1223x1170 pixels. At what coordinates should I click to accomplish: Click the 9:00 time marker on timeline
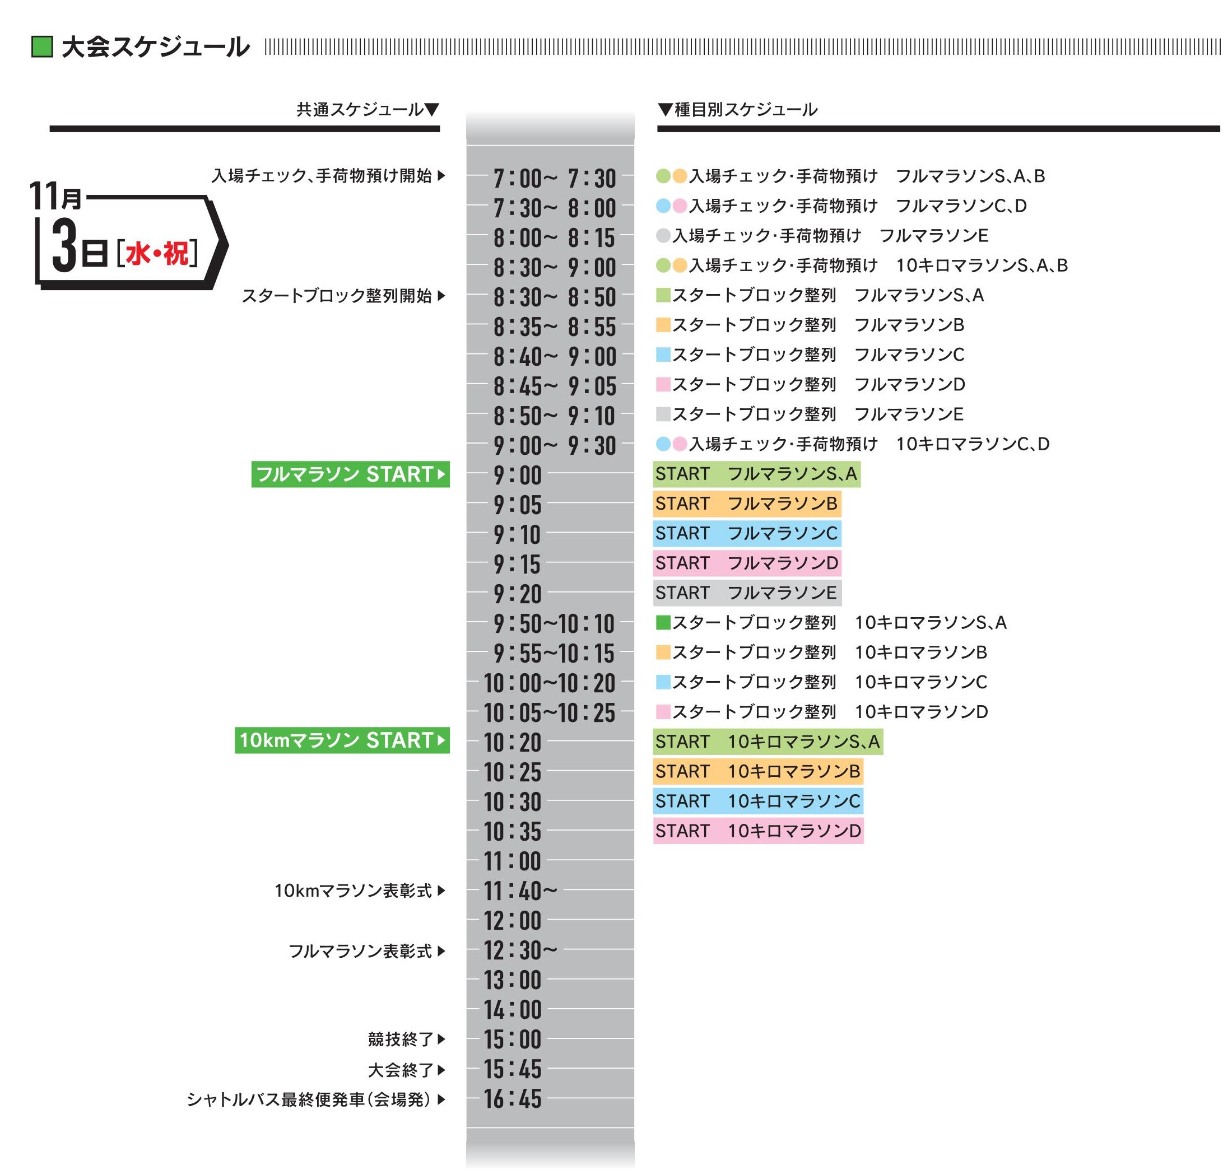coord(517,476)
